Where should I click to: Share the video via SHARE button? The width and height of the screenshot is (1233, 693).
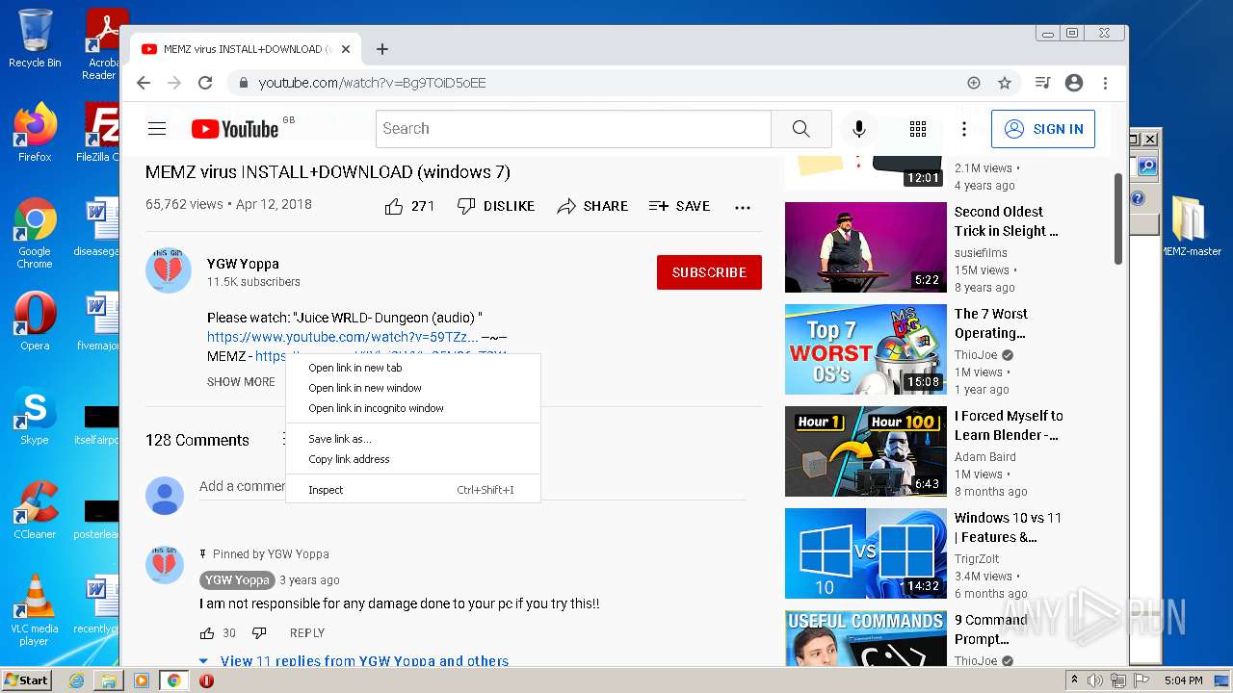pos(592,206)
